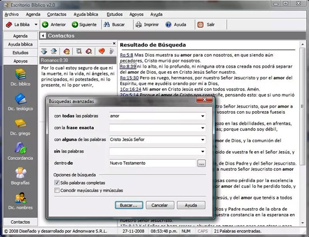Click the orange open book icon in verse toolbar

pyautogui.click(x=67, y=51)
